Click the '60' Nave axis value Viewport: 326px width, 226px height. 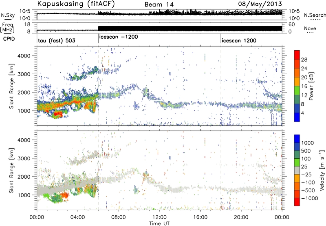pyautogui.click(x=292, y=24)
